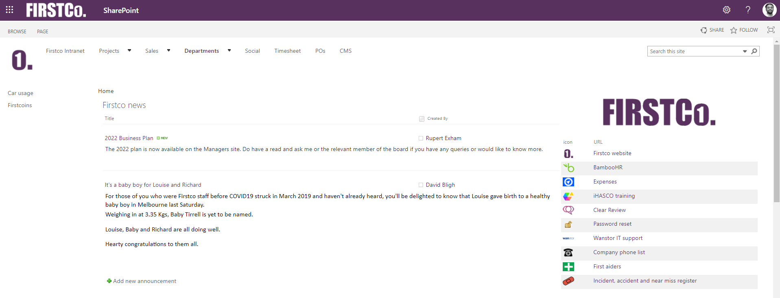Open the iHASCO training link

click(x=614, y=196)
